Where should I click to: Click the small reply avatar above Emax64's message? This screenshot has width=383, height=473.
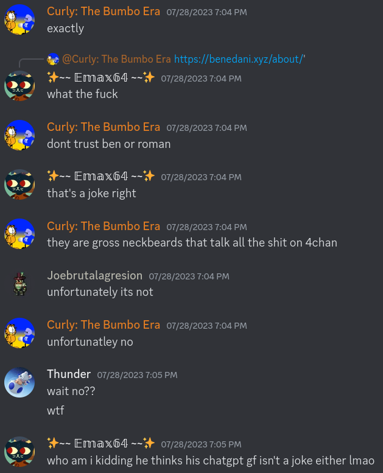[x=53, y=59]
